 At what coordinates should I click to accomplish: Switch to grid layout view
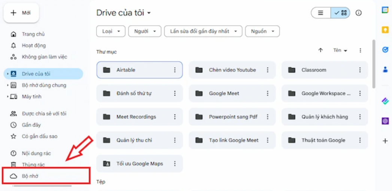click(340, 13)
